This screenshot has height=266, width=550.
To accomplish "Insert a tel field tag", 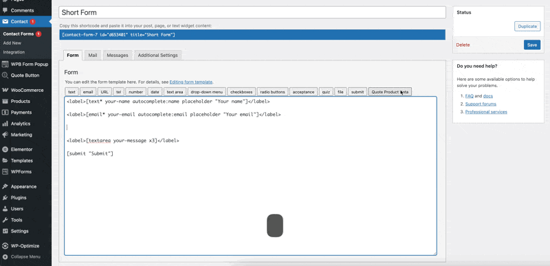I will pos(118,92).
